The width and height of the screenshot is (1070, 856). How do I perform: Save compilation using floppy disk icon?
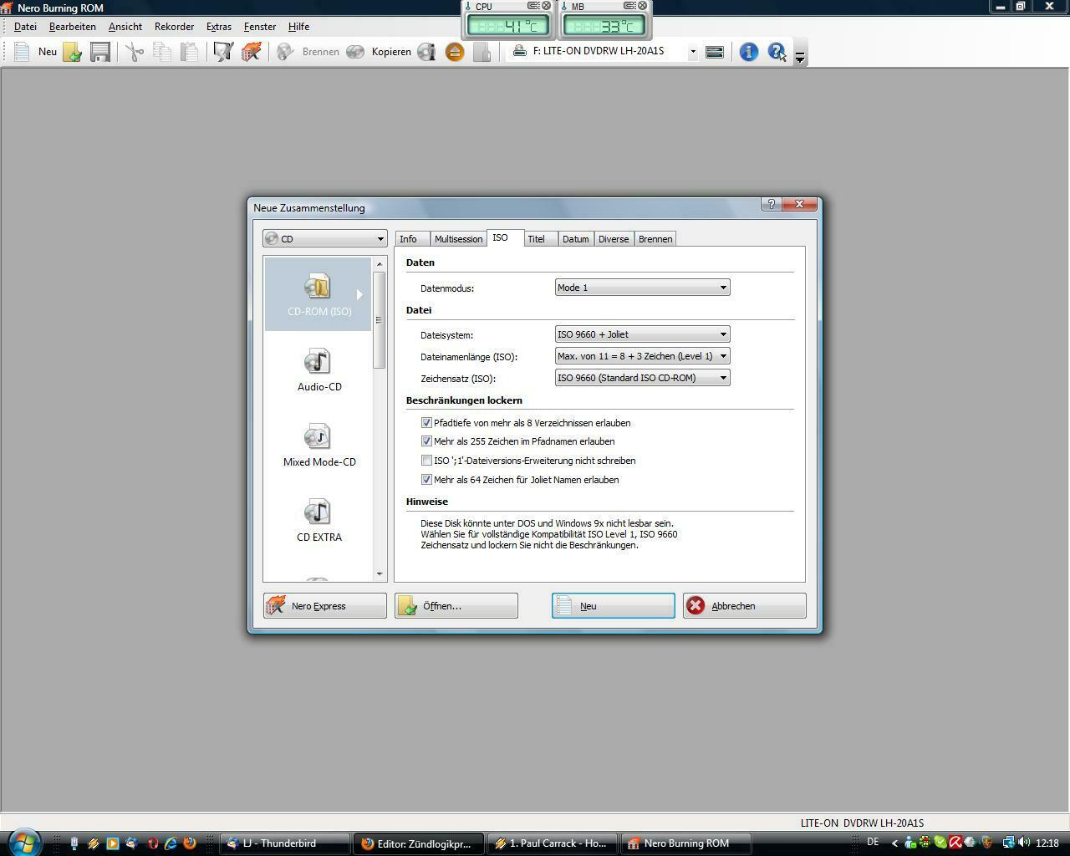point(100,52)
